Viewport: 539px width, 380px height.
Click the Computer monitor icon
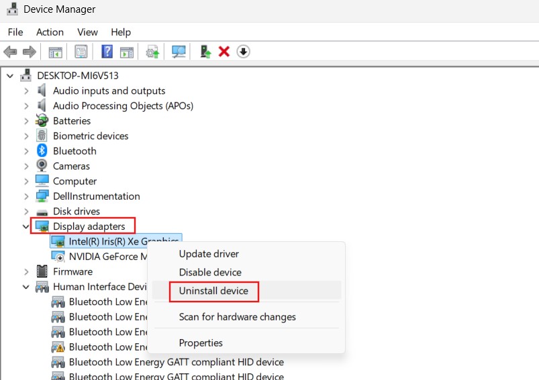(42, 180)
